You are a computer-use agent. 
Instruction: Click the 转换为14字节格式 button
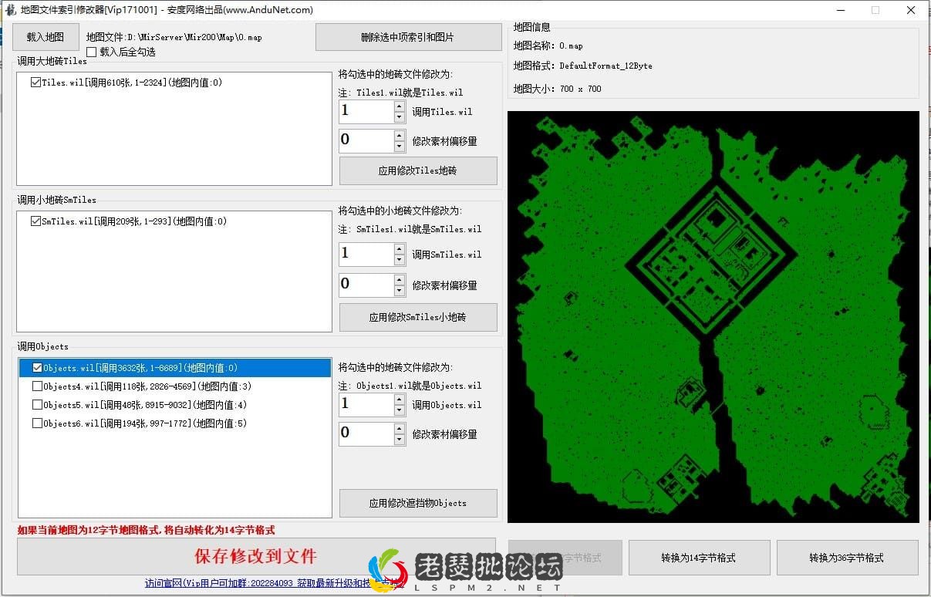click(699, 557)
